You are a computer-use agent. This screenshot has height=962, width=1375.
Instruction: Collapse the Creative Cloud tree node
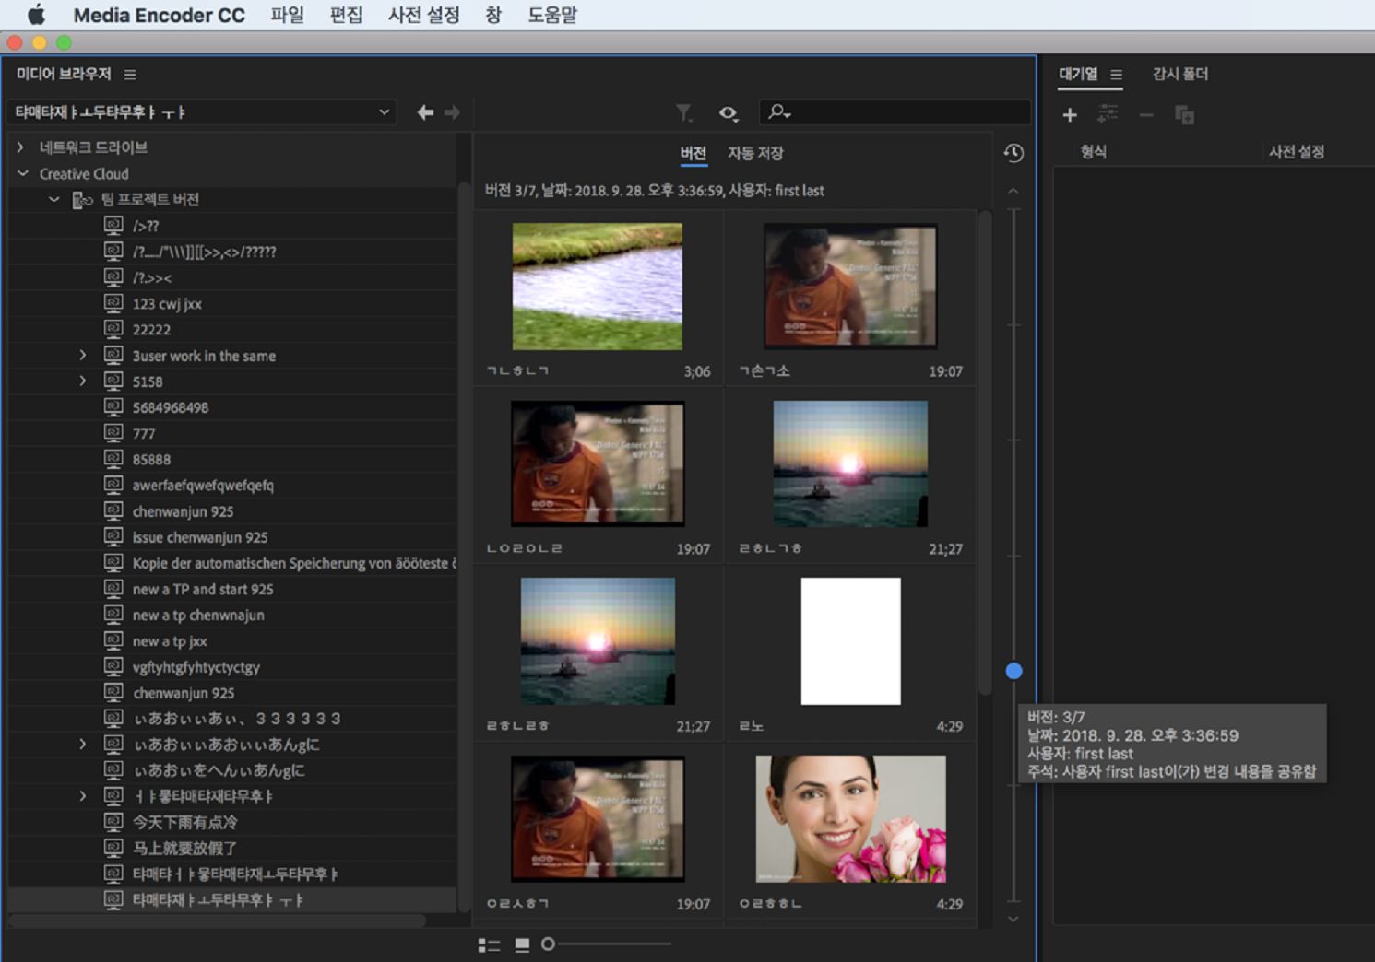tap(23, 173)
